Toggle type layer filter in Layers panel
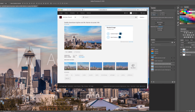This screenshot has width=195, height=112. 193,43
